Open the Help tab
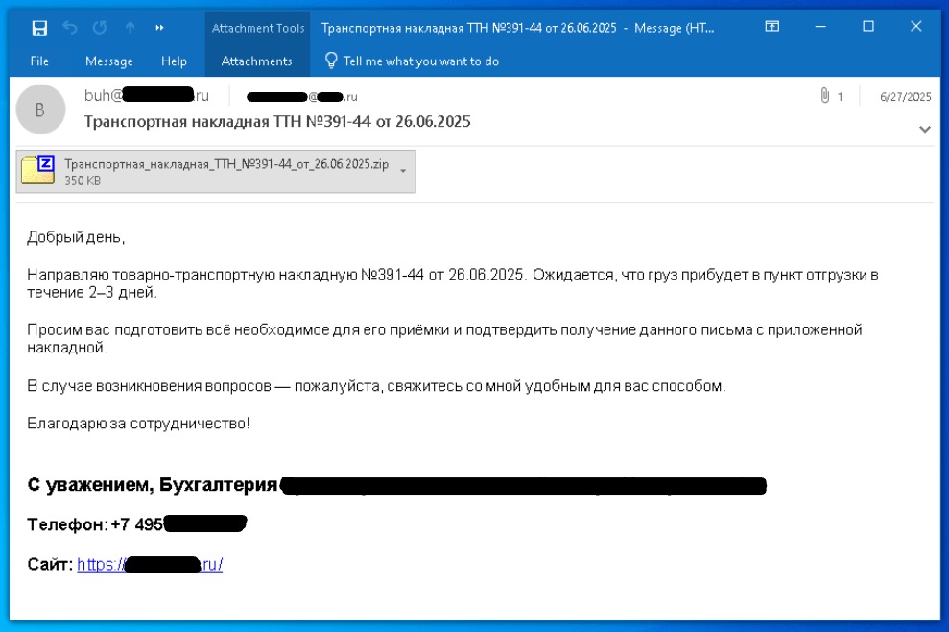 click(x=174, y=61)
